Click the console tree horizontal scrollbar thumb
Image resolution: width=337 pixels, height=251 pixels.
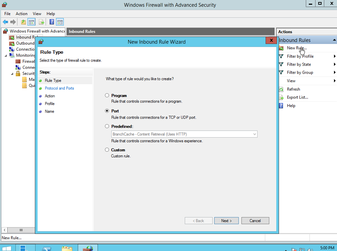pos(21,230)
